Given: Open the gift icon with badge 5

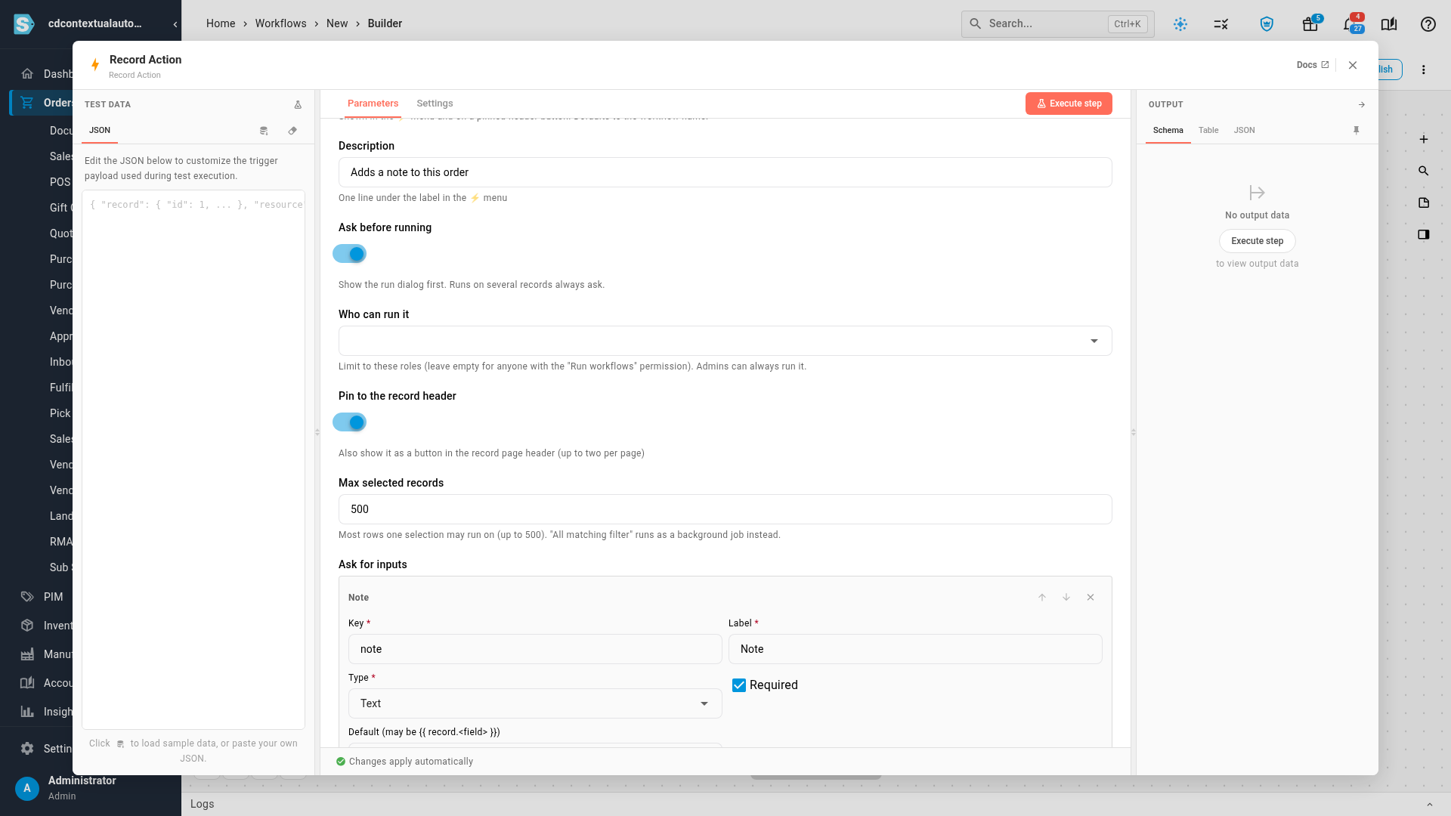Looking at the screenshot, I should pyautogui.click(x=1310, y=24).
